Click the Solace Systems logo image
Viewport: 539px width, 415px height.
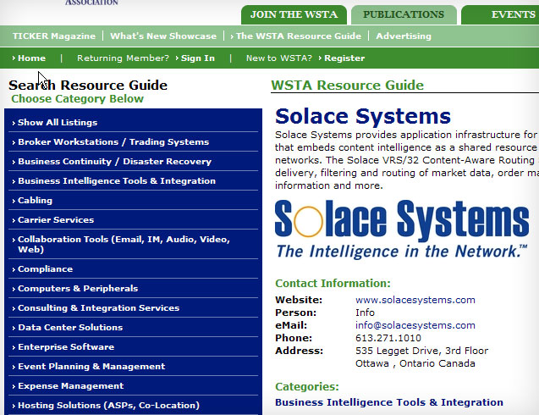pyautogui.click(x=402, y=230)
